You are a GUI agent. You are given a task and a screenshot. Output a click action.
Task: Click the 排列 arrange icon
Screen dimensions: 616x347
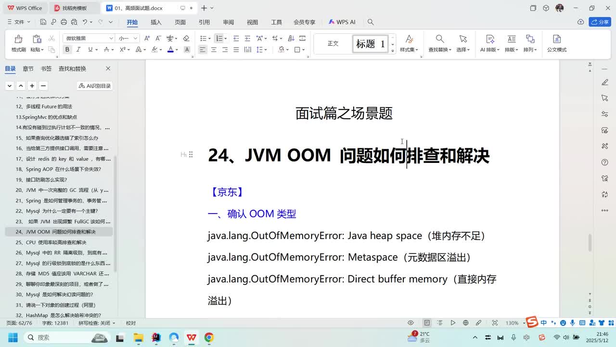530,39
